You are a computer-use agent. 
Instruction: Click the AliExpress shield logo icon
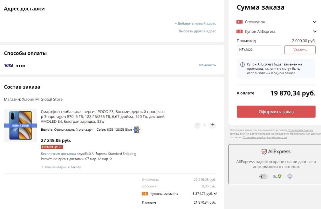click(264, 152)
